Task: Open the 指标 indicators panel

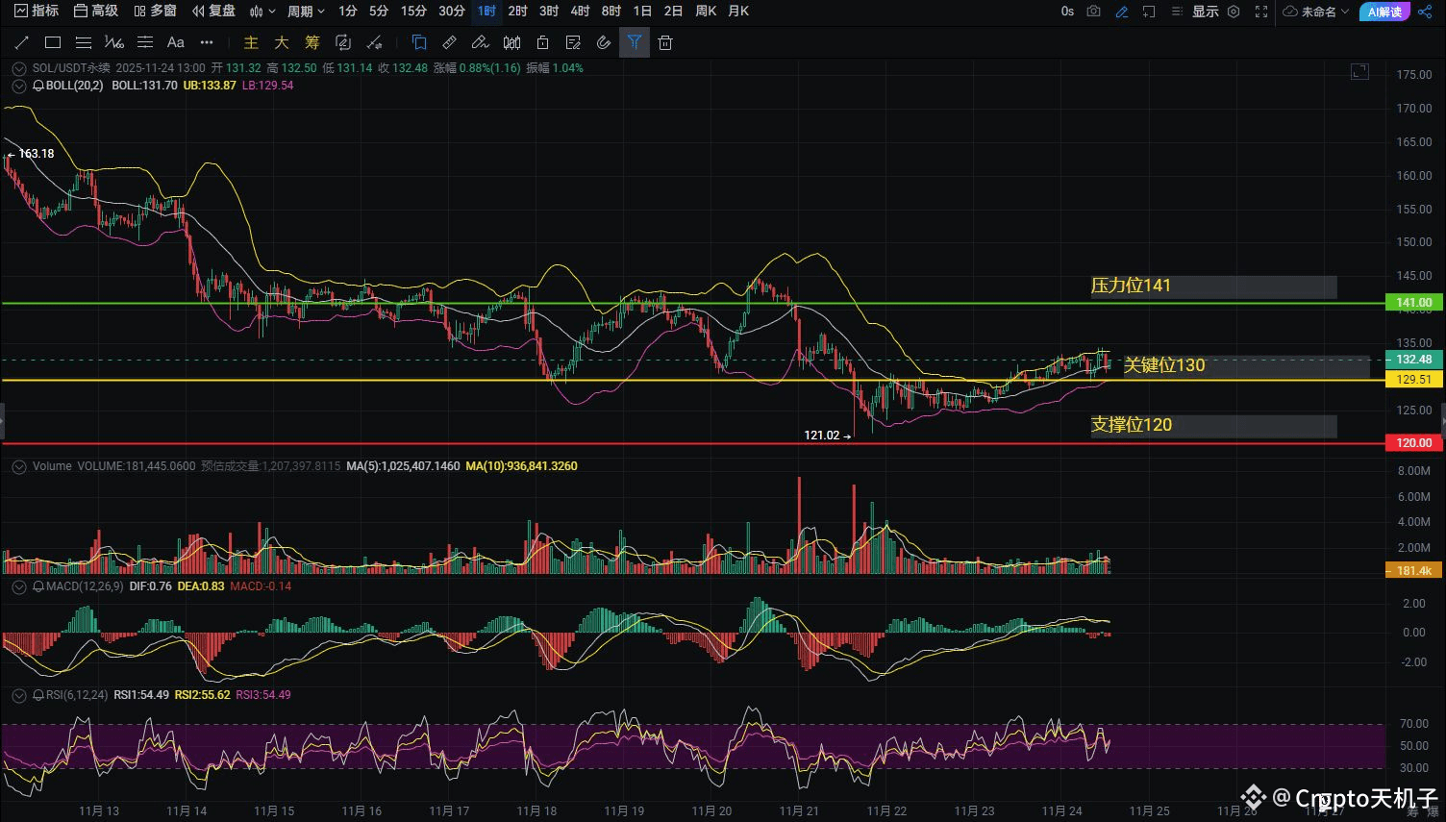Action: click(x=37, y=12)
